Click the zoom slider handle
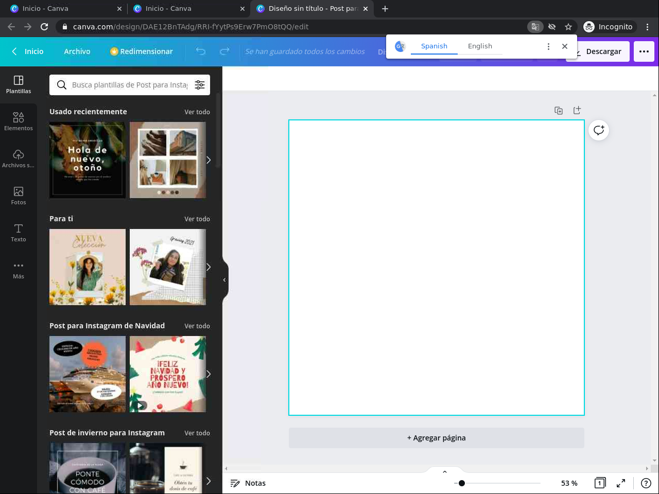 tap(462, 483)
